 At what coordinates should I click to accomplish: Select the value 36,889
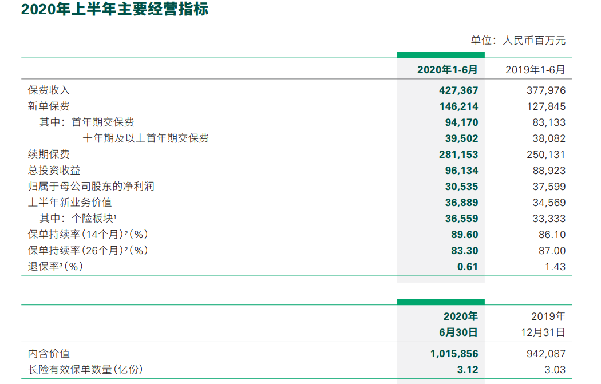click(461, 203)
